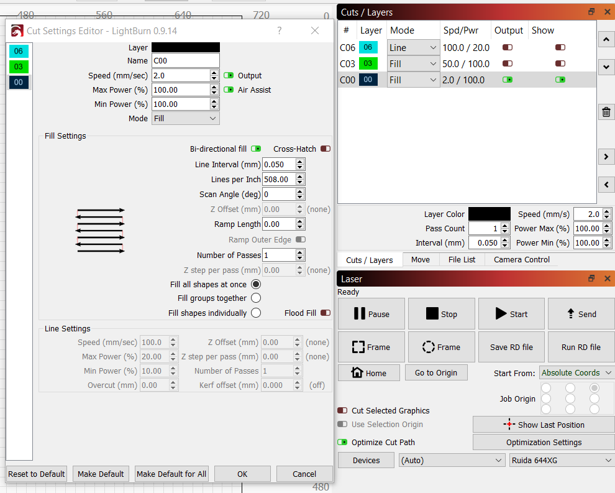This screenshot has width=615, height=493.
Task: Close the Laser panel
Action: pyautogui.click(x=607, y=279)
